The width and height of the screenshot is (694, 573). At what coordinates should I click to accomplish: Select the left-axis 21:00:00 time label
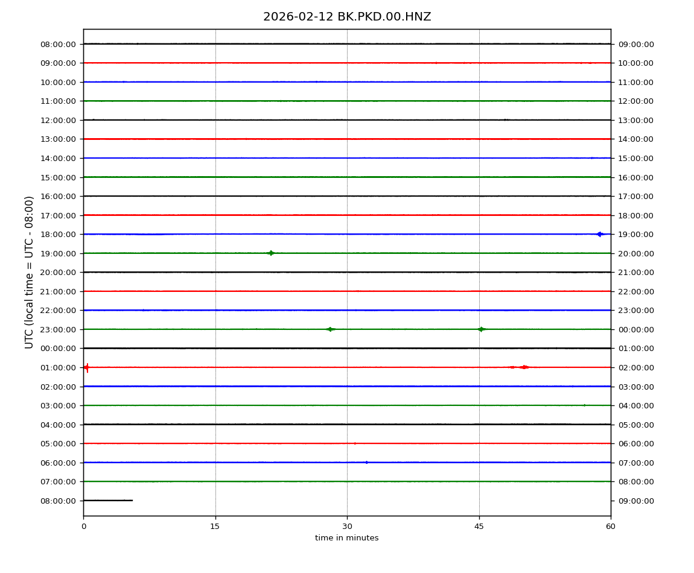tap(58, 291)
